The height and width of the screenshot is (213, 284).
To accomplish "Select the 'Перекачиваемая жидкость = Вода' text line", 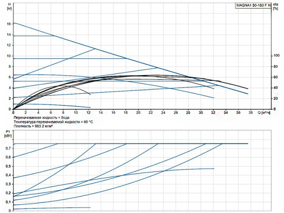I will [x=41, y=117].
